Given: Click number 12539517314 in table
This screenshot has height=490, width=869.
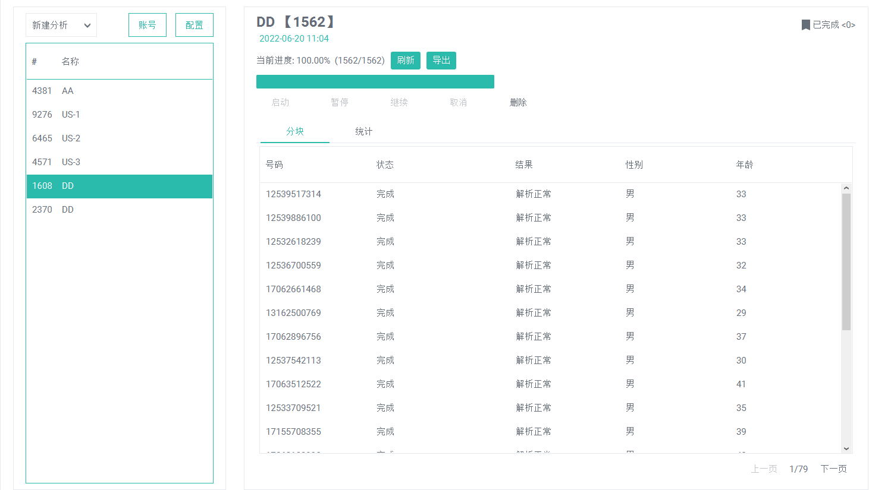Looking at the screenshot, I should [293, 194].
